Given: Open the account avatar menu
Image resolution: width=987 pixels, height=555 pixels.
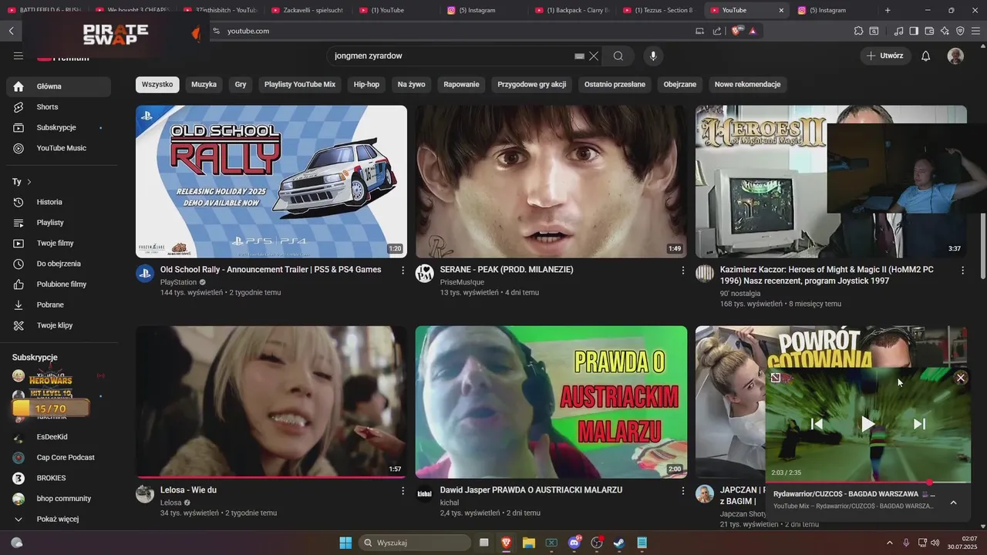Looking at the screenshot, I should click(x=955, y=55).
